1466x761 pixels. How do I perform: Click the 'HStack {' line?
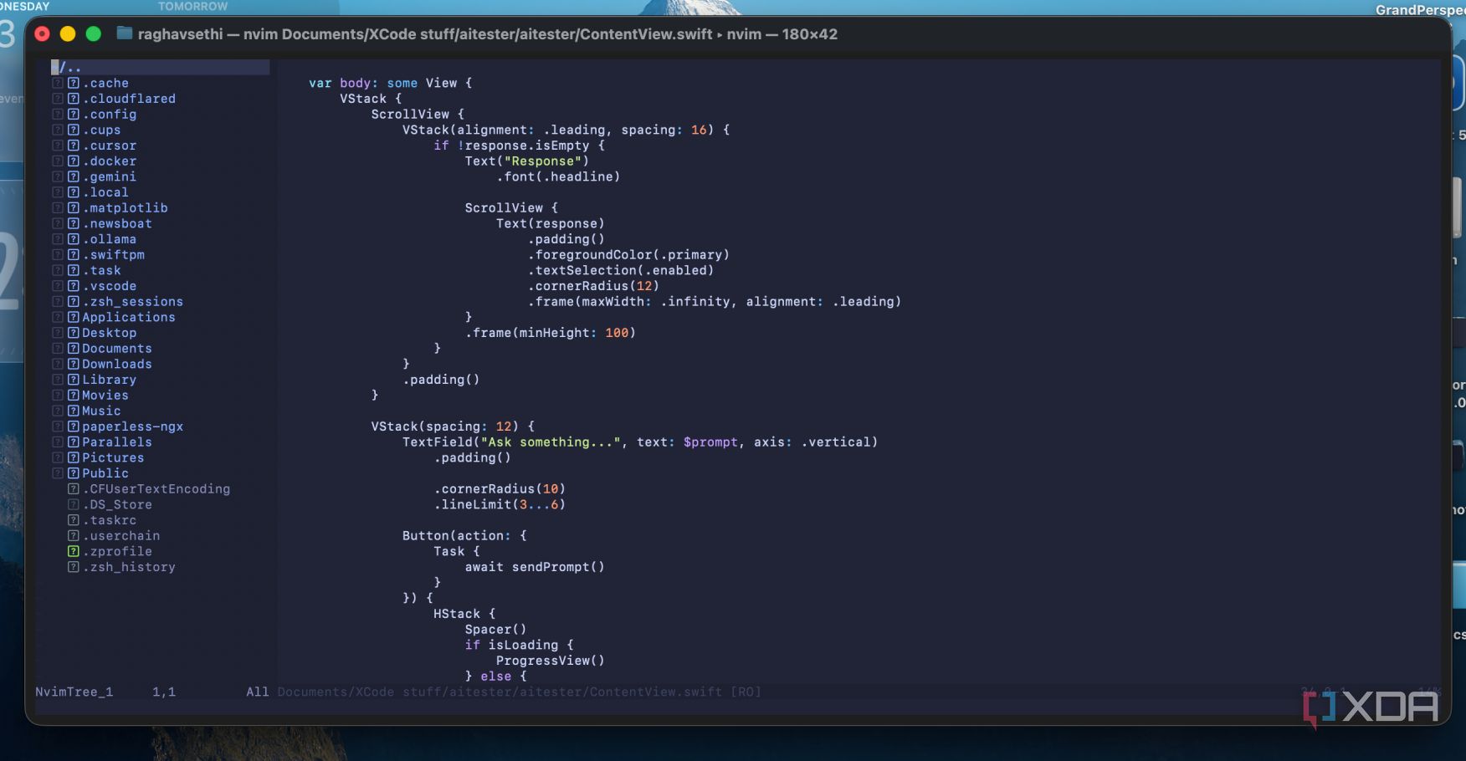464,614
